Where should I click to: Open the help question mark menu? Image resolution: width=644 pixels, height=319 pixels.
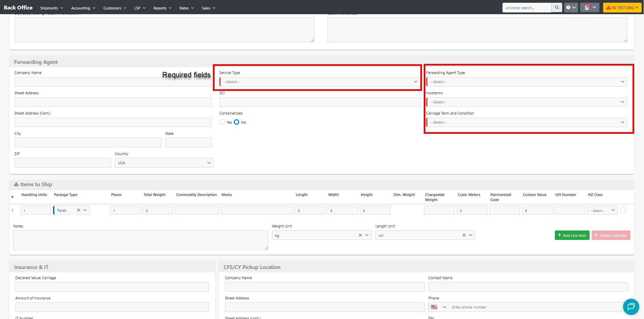571,7
